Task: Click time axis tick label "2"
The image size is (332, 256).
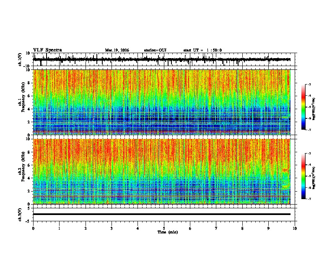Action: click(x=86, y=228)
